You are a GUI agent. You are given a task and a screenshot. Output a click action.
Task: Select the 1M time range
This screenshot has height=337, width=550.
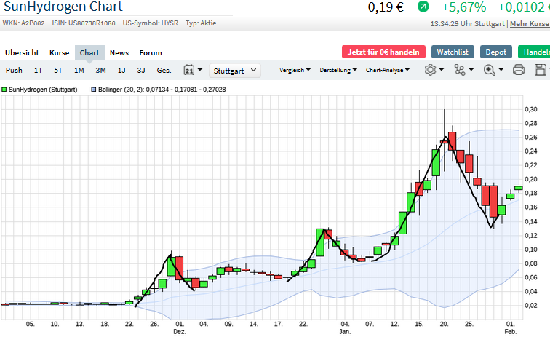pos(79,71)
